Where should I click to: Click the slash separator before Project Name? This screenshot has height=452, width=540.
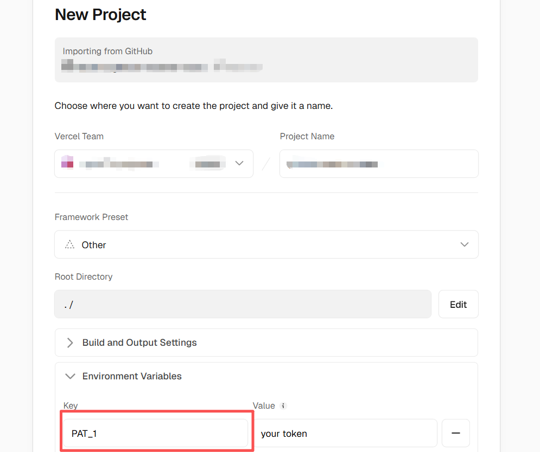266,164
